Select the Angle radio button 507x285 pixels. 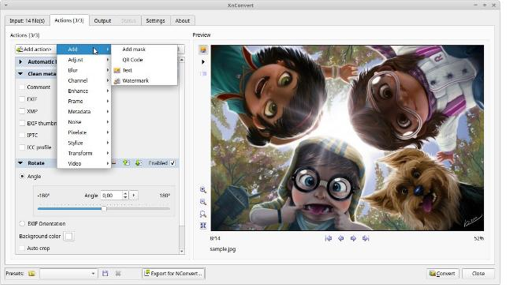(x=22, y=176)
